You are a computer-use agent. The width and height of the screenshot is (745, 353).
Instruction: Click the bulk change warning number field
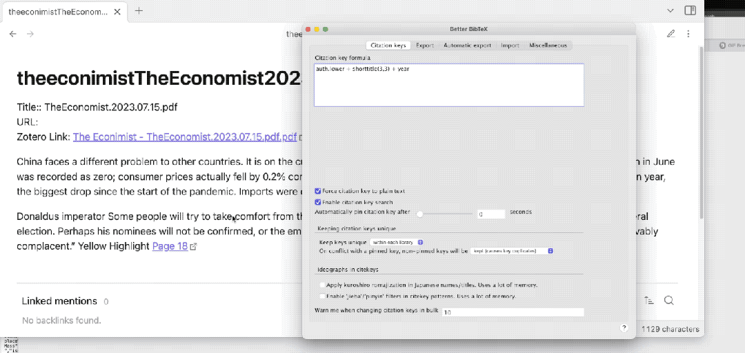513,312
